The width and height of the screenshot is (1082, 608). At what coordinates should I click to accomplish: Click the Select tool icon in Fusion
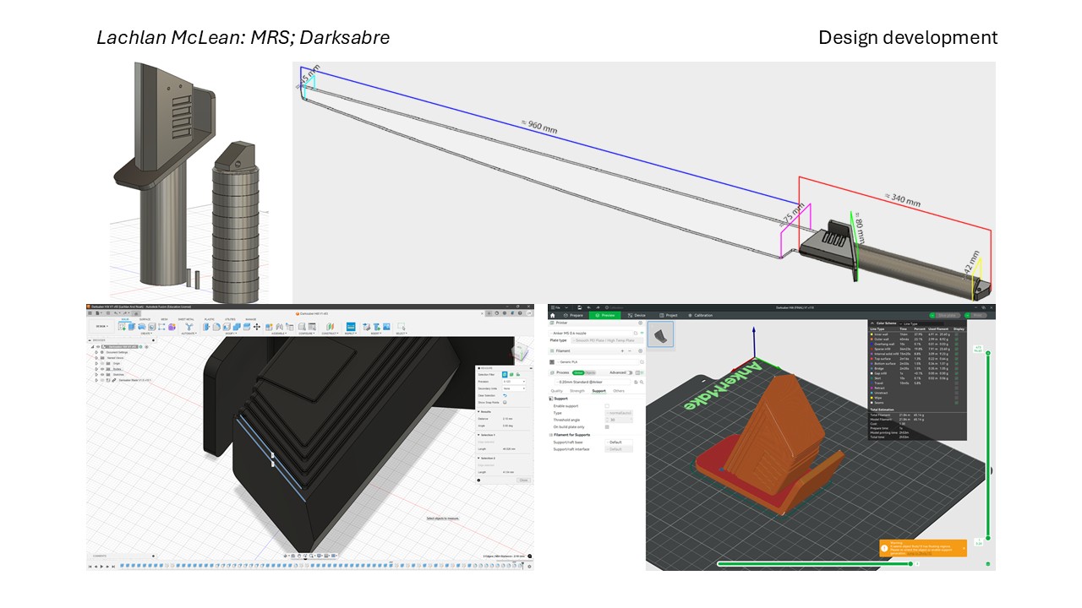tap(401, 327)
